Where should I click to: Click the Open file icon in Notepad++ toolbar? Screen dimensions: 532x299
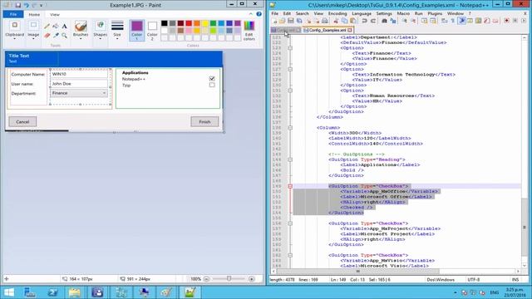click(x=283, y=21)
